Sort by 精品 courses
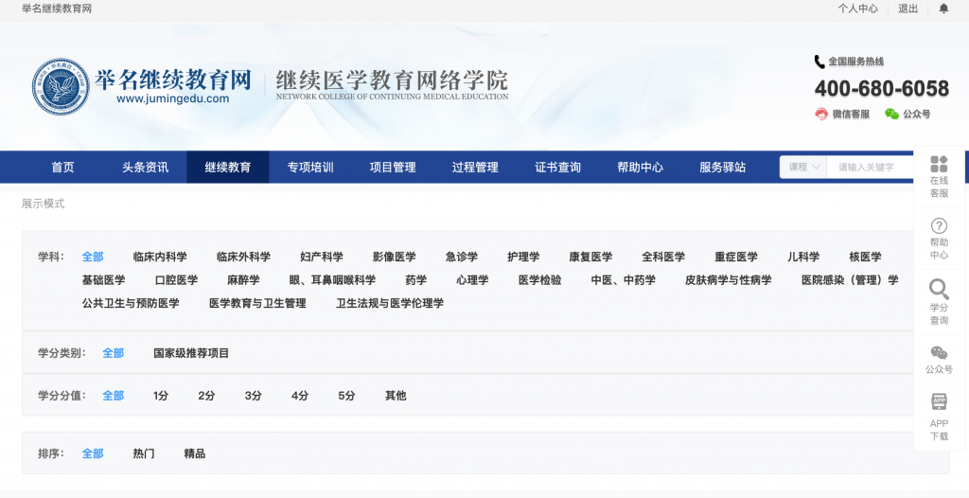969x498 pixels. [195, 454]
